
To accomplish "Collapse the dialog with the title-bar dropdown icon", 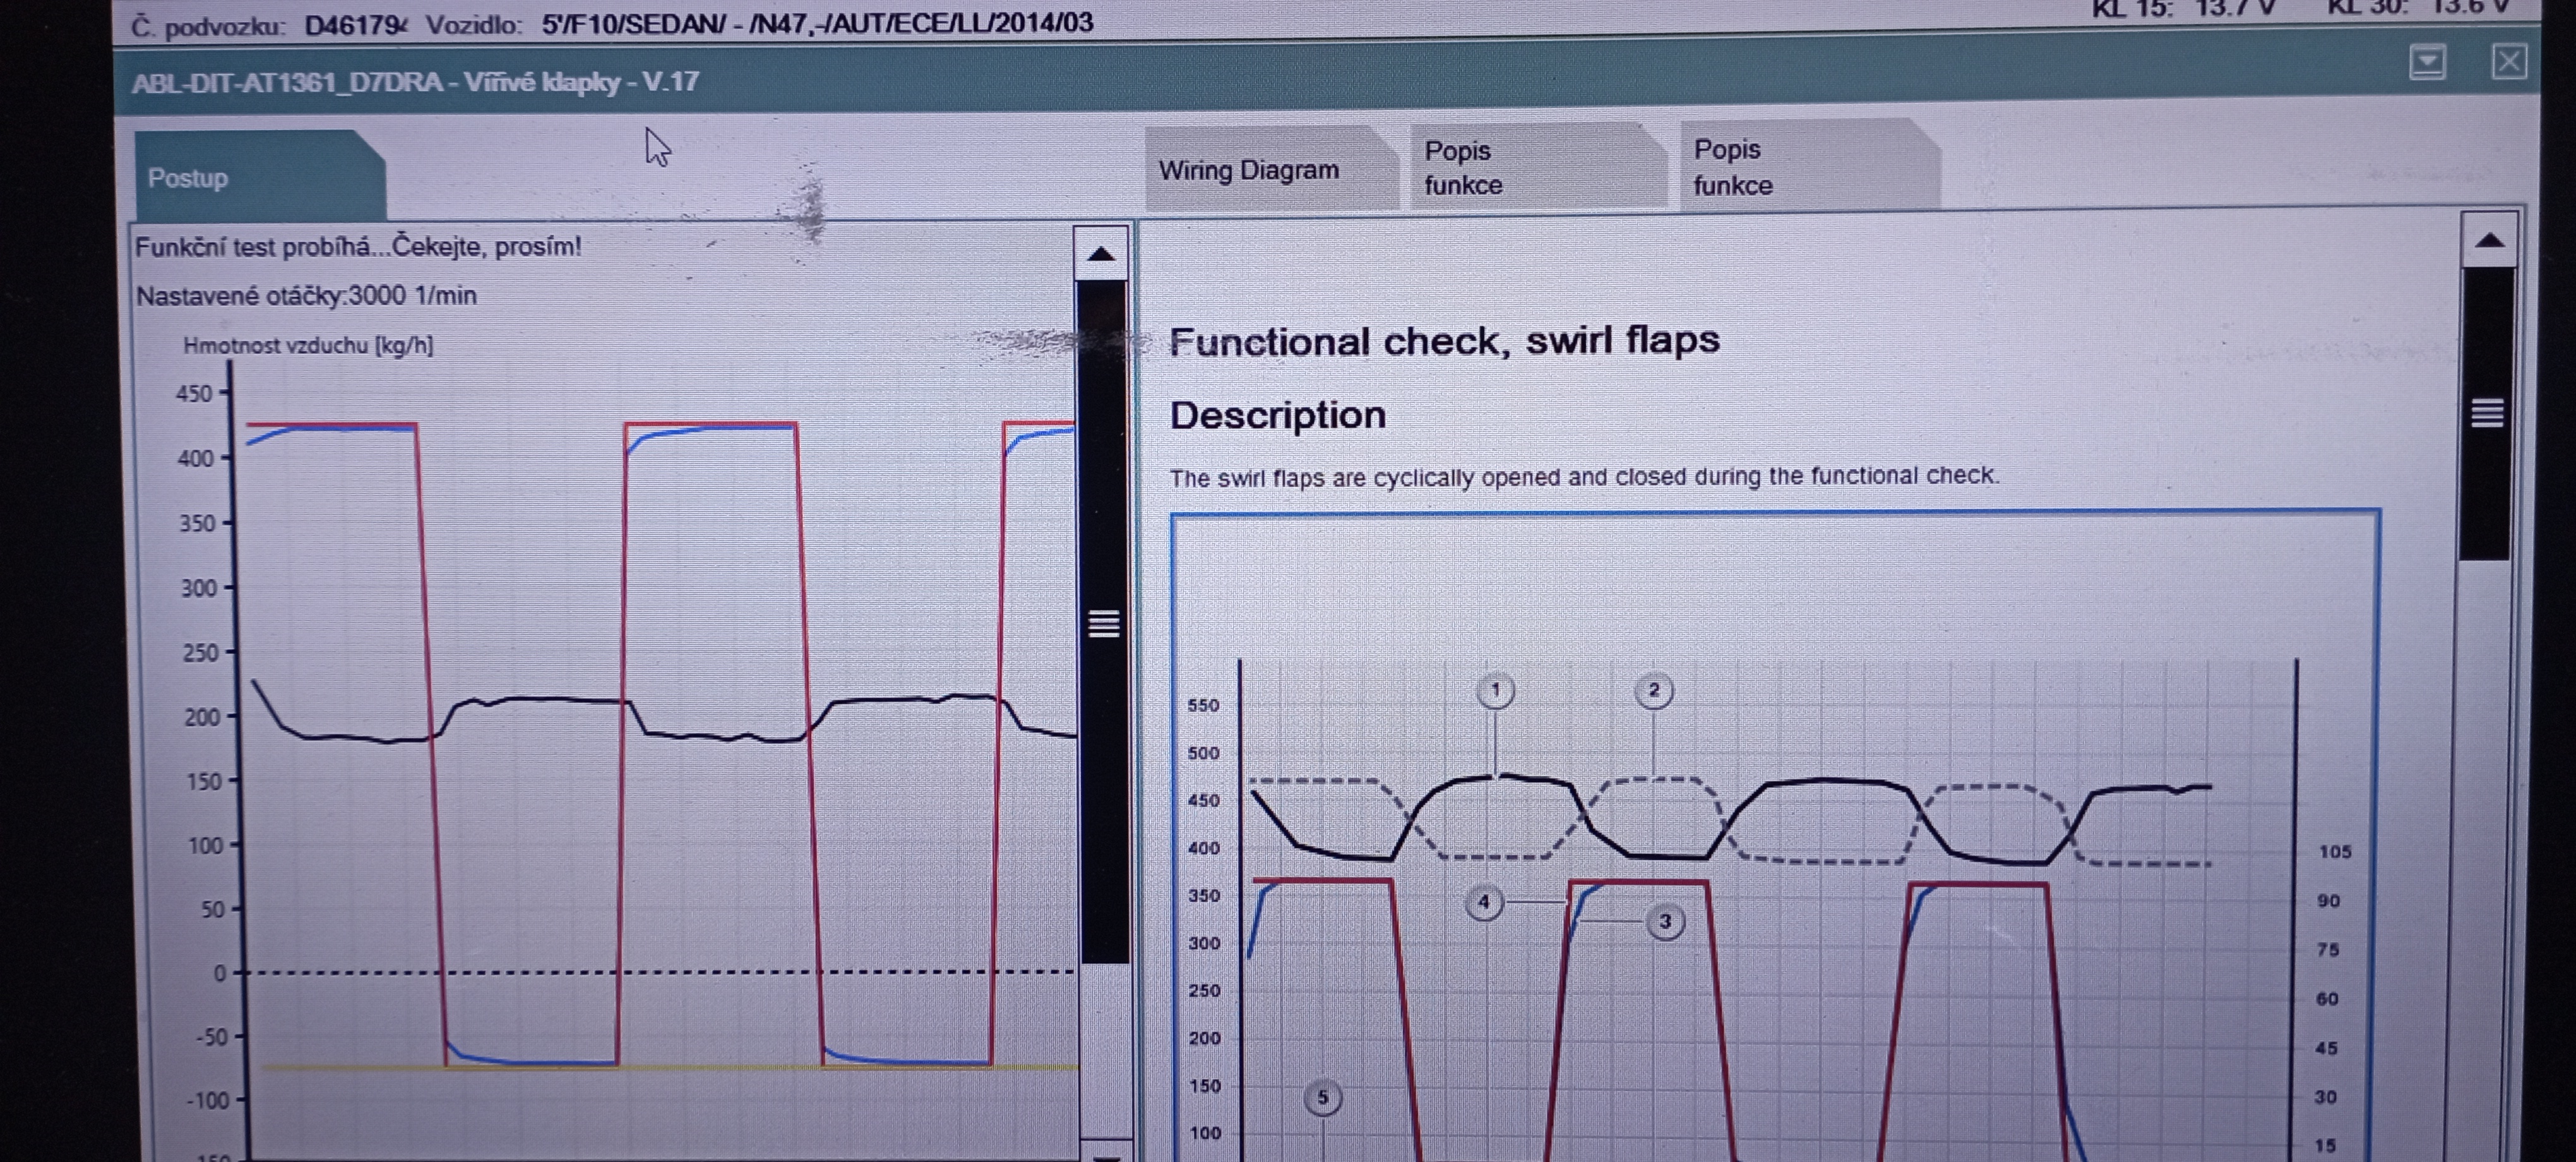I will [x=2427, y=63].
